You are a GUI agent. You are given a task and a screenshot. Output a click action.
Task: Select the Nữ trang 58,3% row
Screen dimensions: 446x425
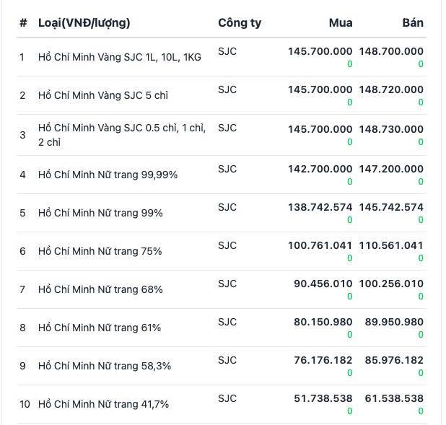[222, 366]
